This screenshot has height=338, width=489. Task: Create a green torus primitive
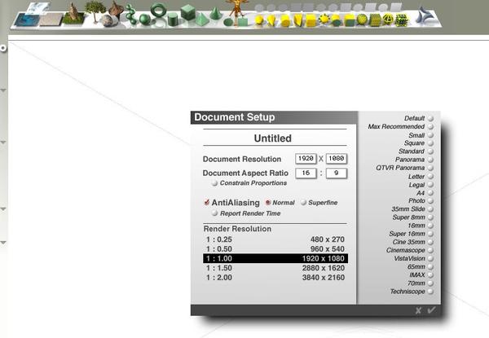[158, 11]
